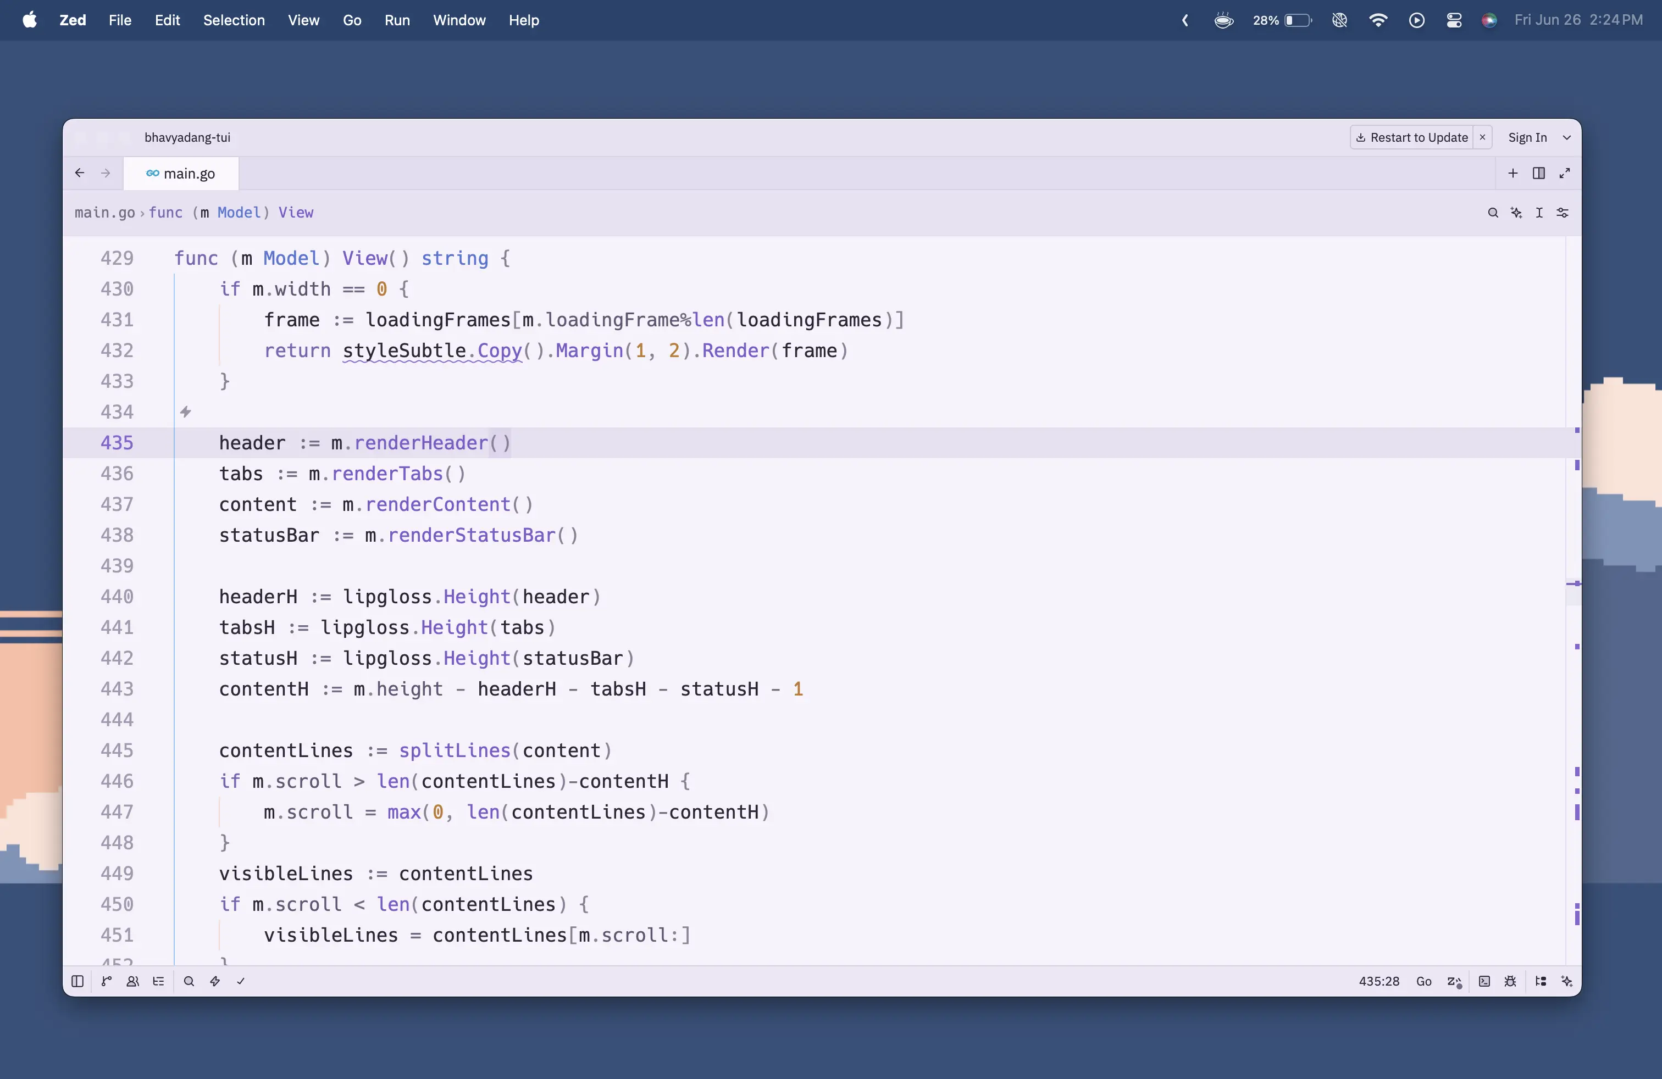This screenshot has width=1662, height=1079.
Task: Click code action bolt on line 434
Action: point(185,412)
